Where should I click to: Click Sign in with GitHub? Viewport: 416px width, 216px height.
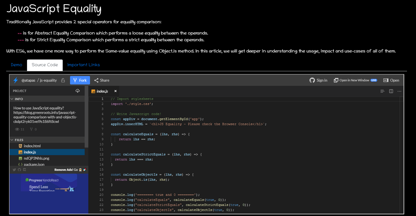click(x=318, y=80)
